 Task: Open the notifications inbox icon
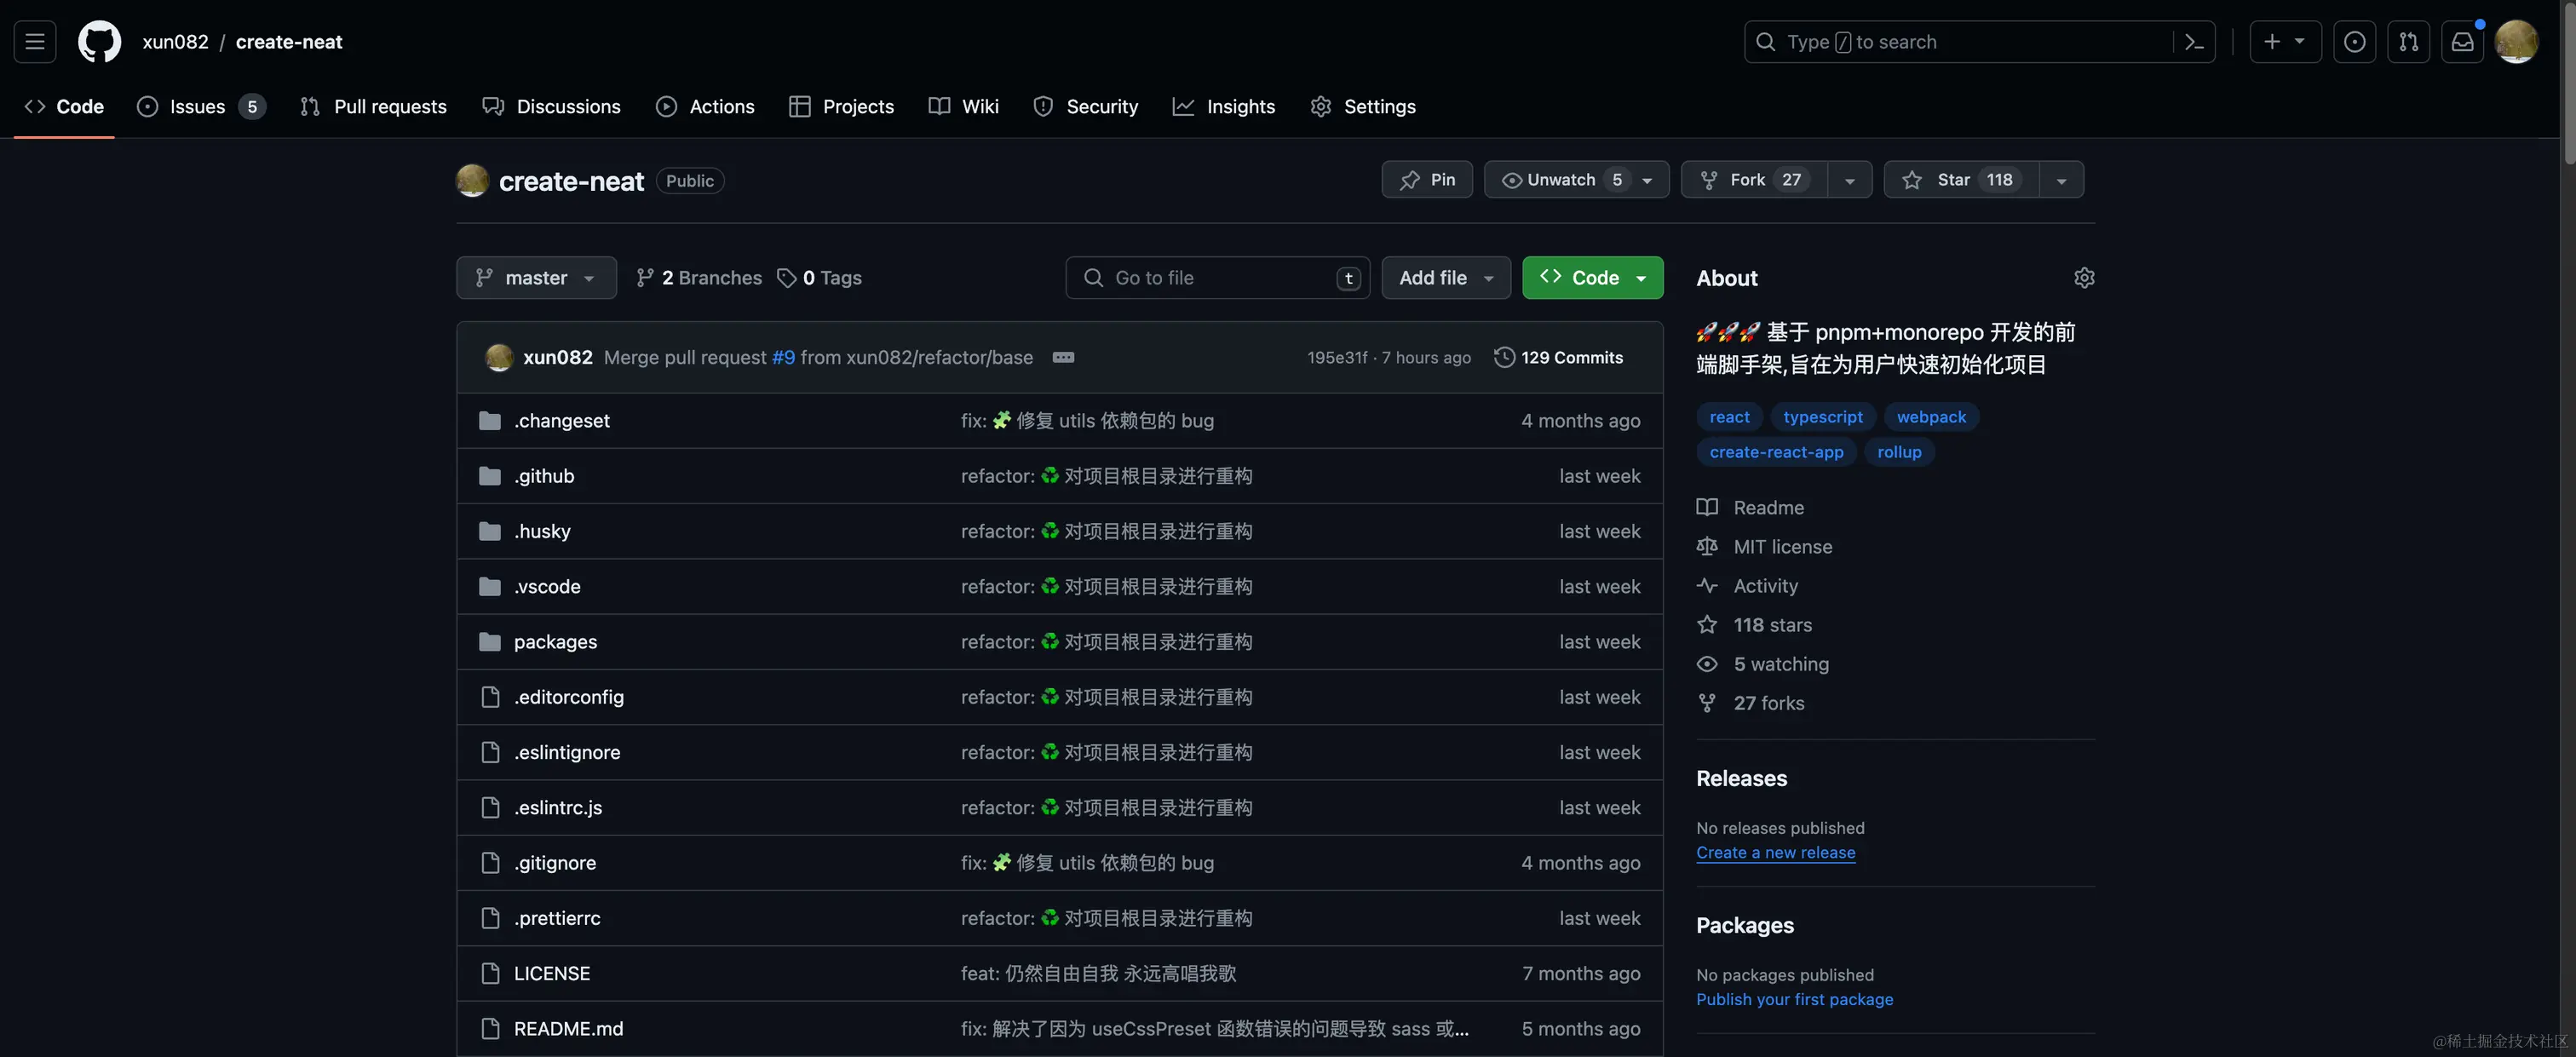pos(2462,42)
